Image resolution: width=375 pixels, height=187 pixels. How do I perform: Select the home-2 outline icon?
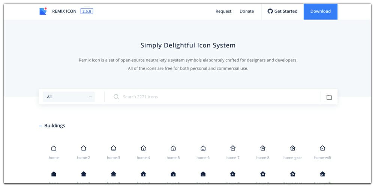84,148
